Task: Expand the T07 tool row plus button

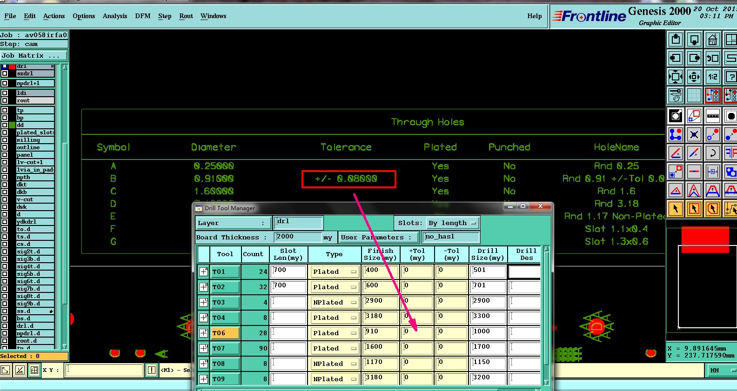Action: pos(203,348)
